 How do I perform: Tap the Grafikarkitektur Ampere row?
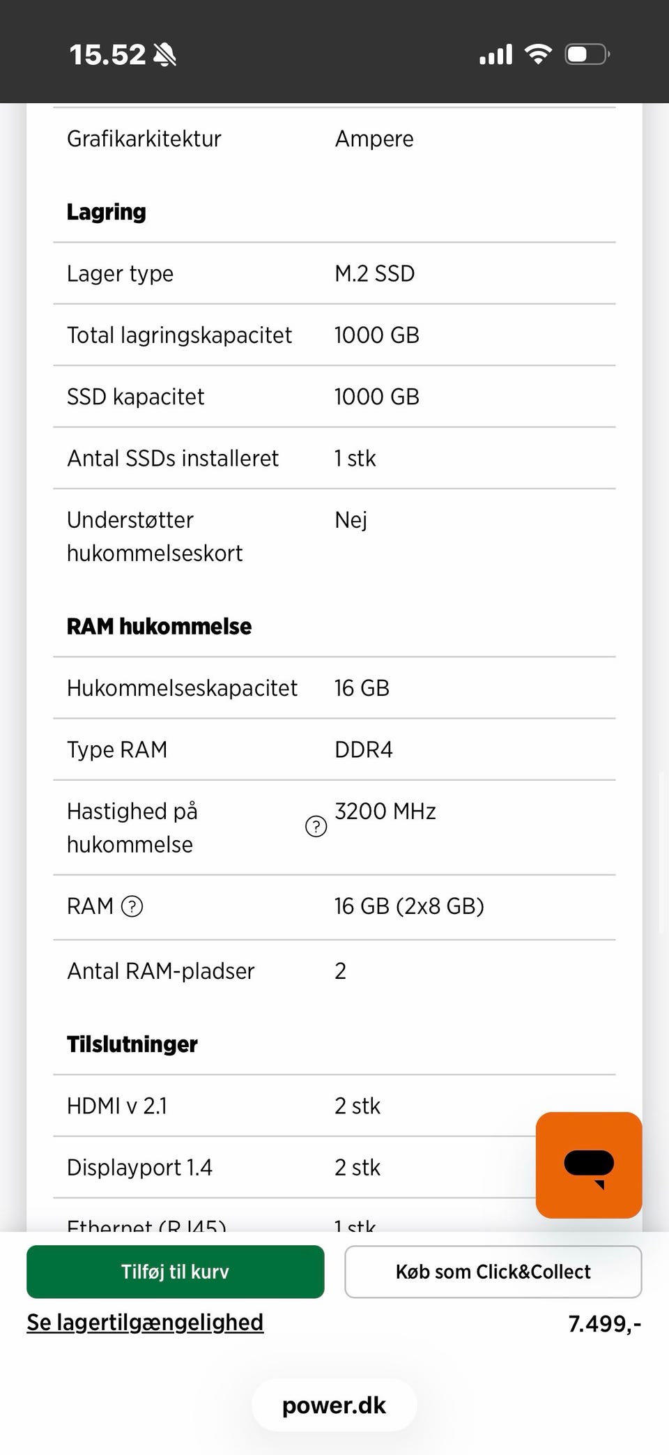334,139
